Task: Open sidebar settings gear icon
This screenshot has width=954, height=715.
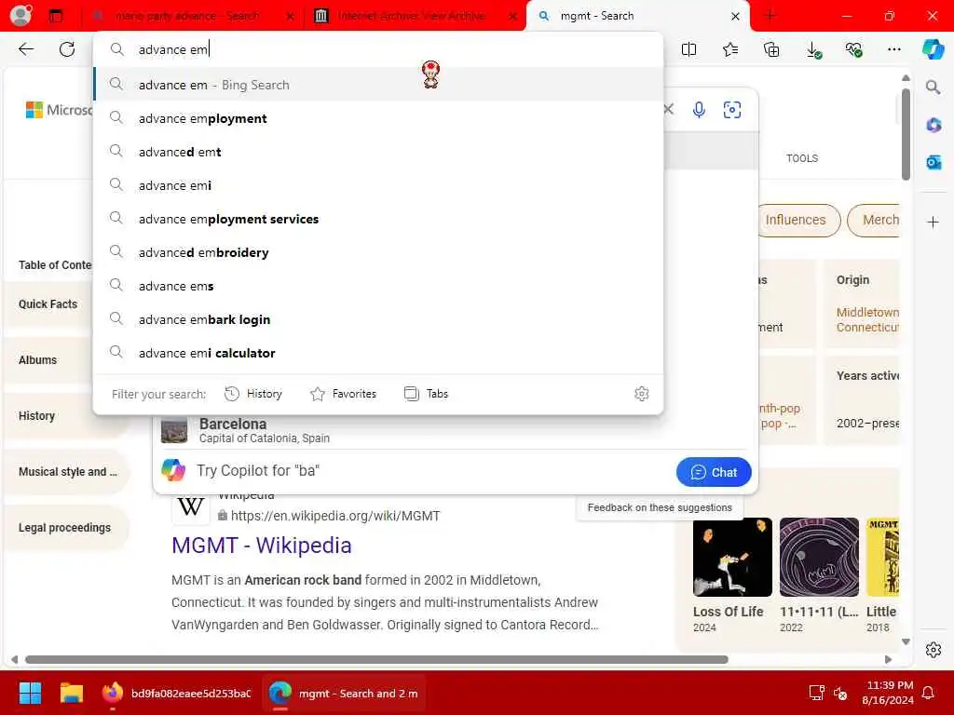Action: coord(934,650)
